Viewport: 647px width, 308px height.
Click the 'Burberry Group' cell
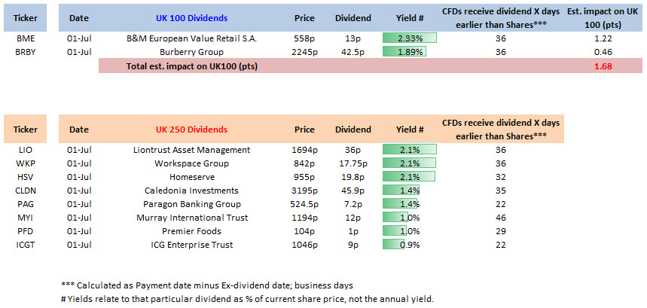point(191,53)
